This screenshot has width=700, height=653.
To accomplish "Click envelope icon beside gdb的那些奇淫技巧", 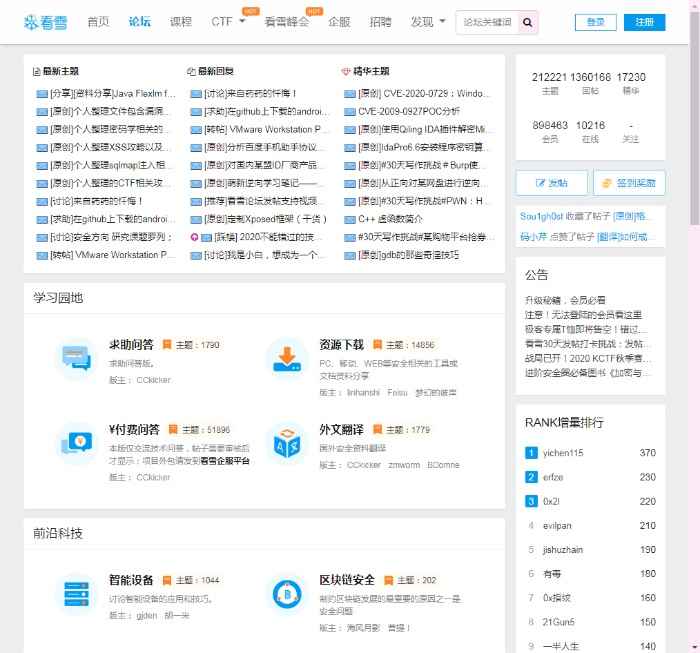I will [350, 255].
